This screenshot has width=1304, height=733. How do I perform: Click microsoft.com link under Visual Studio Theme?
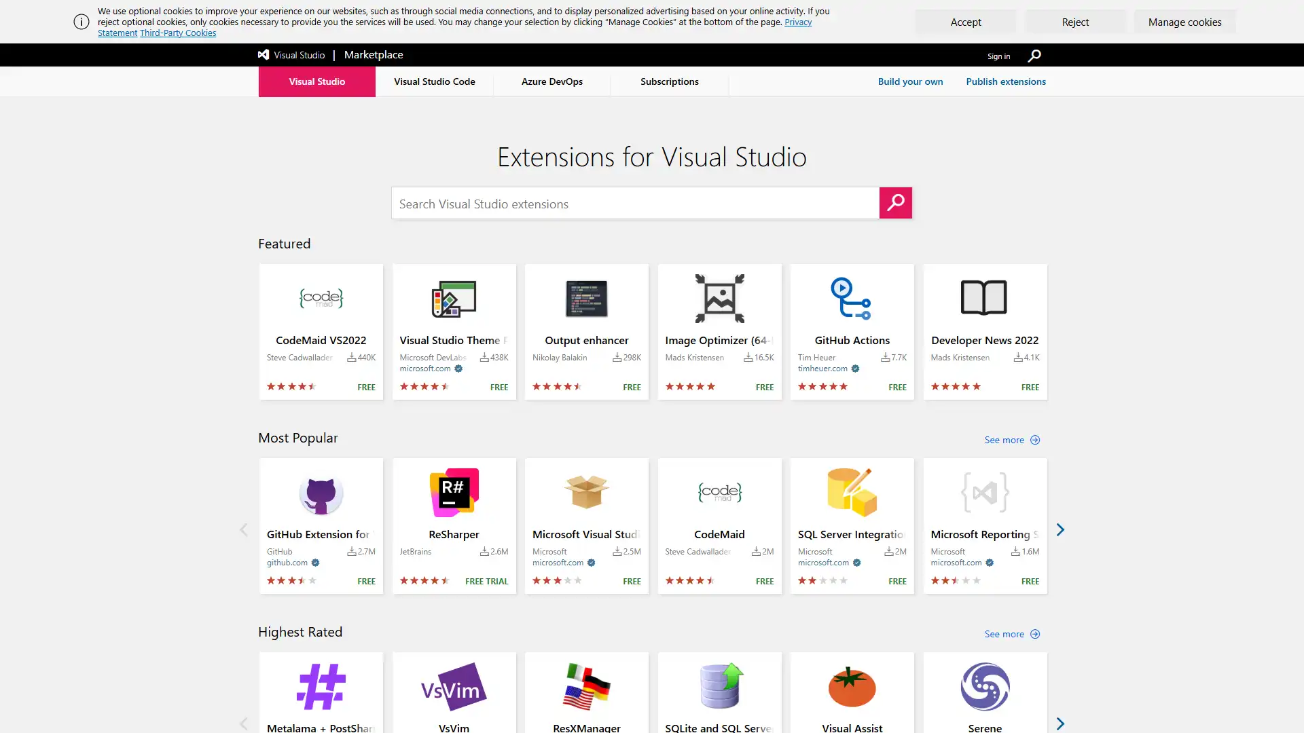click(x=425, y=369)
